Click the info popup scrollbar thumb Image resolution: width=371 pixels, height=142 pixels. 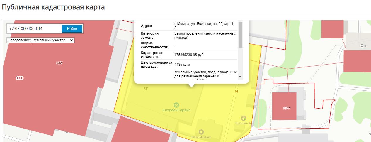tap(240, 34)
